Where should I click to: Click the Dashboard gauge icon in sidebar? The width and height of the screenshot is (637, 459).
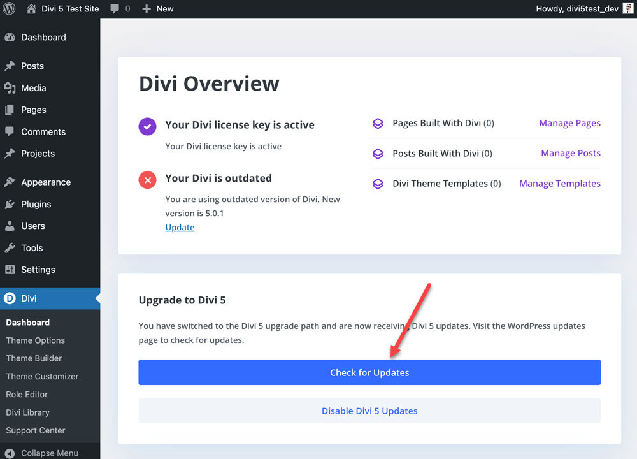click(10, 38)
